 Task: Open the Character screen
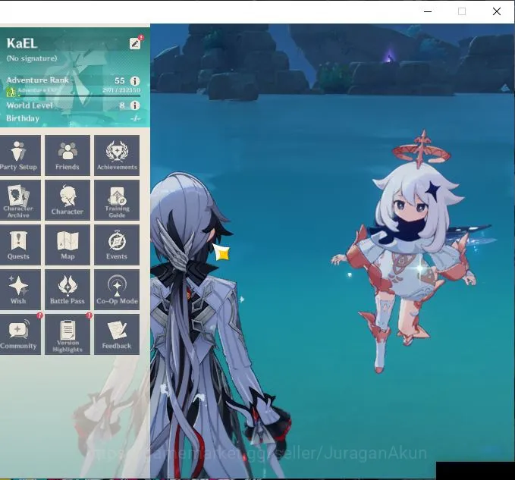click(x=68, y=200)
